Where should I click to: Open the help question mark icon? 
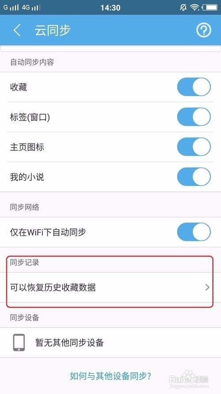tap(203, 31)
